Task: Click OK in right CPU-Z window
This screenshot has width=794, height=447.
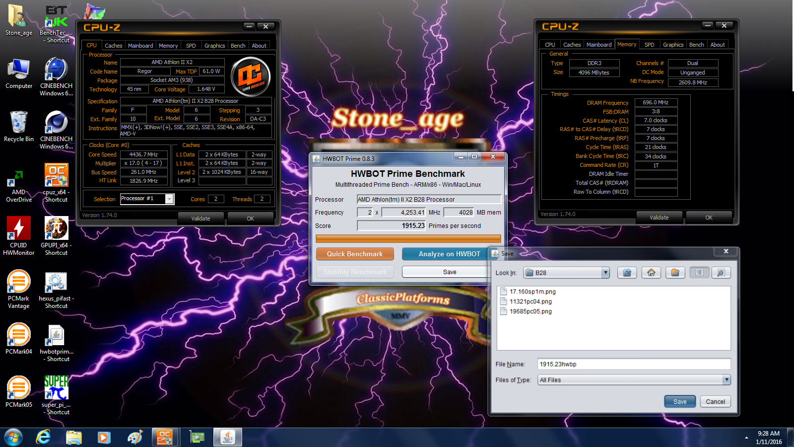Action: click(709, 218)
